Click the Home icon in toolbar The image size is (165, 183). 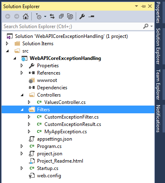26,16
